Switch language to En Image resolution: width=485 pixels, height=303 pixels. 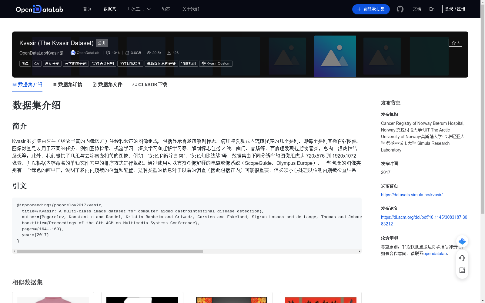tap(432, 9)
